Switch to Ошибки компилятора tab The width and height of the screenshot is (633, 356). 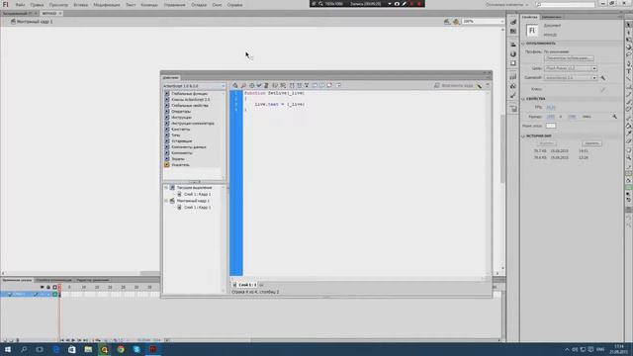click(x=53, y=280)
